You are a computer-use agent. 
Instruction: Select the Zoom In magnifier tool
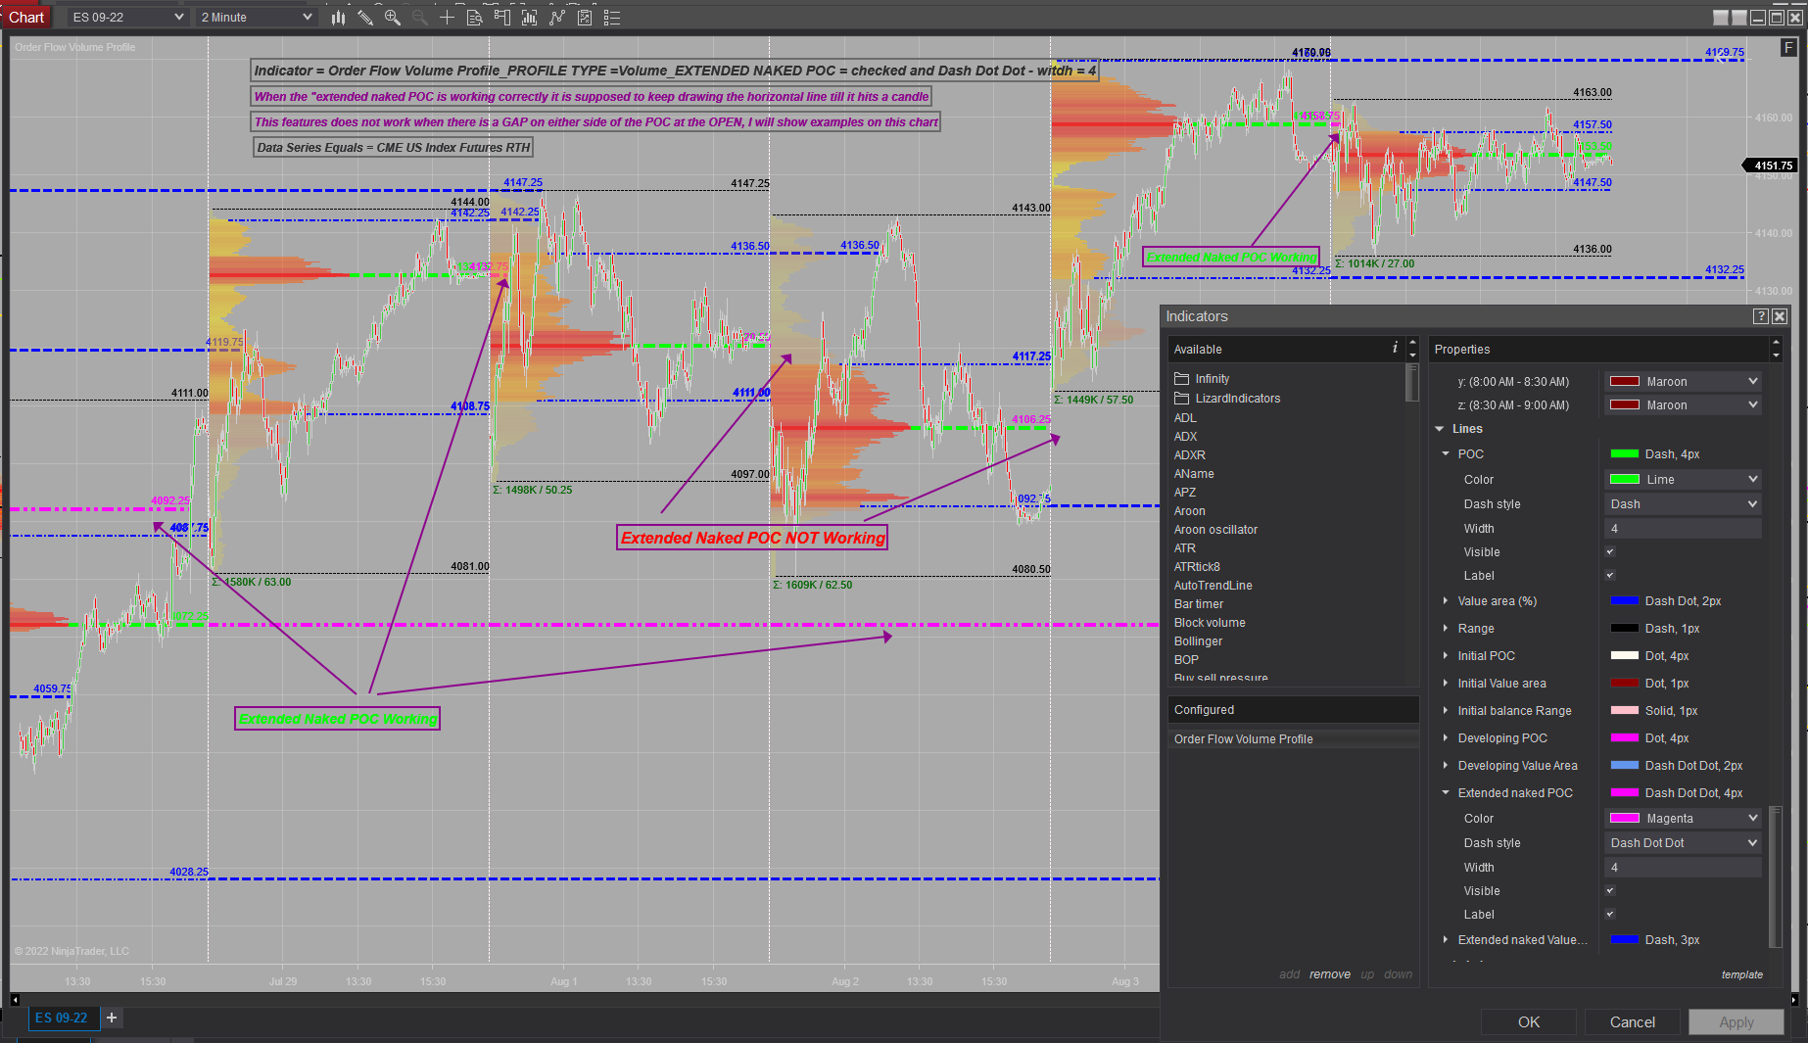(x=392, y=17)
